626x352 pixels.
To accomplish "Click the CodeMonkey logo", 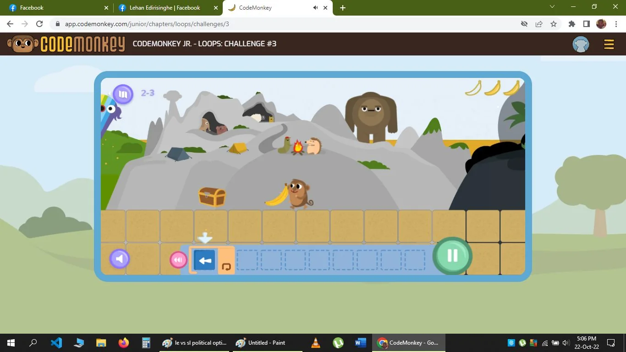I will pos(66,44).
